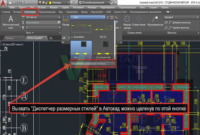This screenshot has height=135, width=200.
Task: Open the text height dropdown showing 5
Action: click(43, 27)
